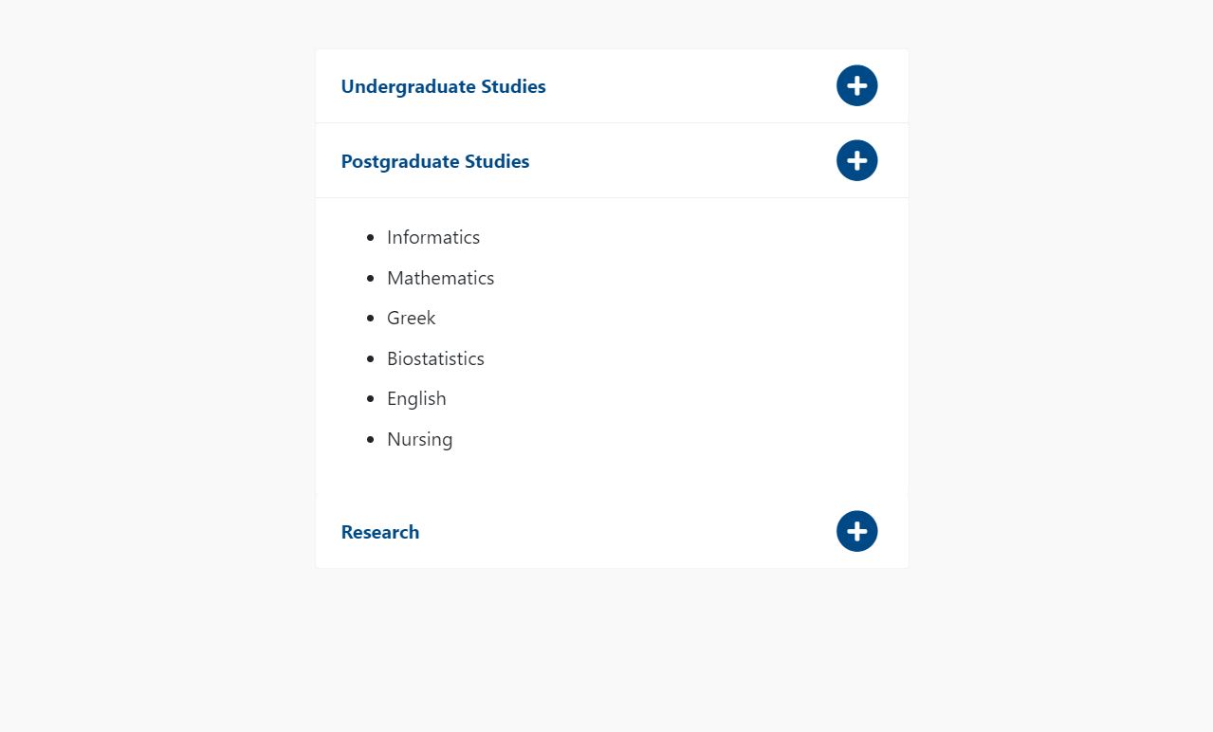Choose the Mathematics list item

coord(440,278)
